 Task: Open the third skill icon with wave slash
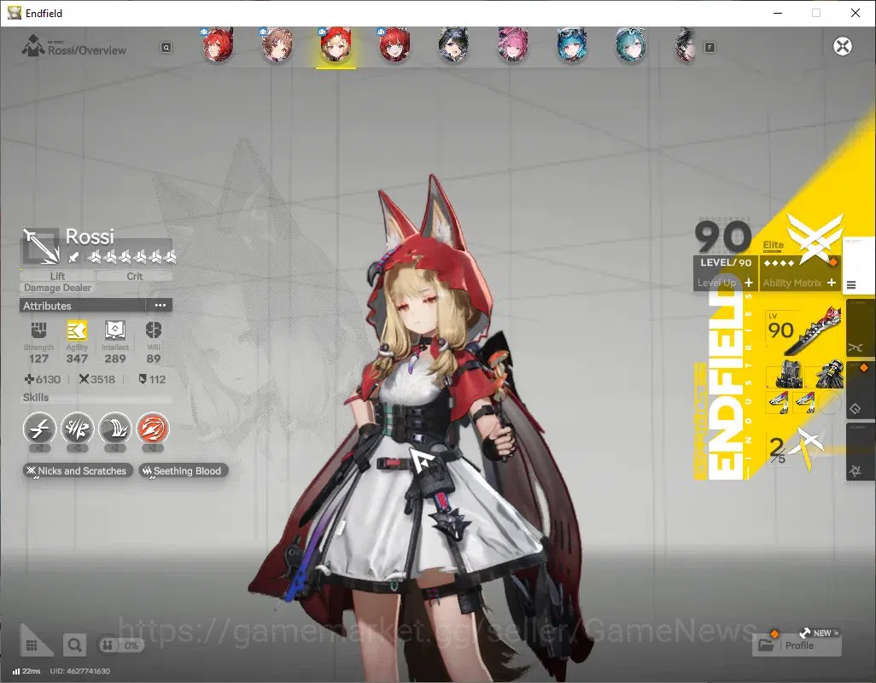click(115, 429)
